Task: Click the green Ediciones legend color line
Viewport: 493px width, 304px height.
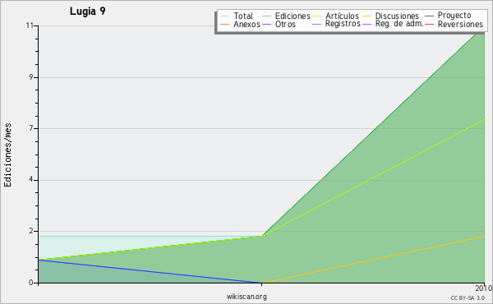Action: point(266,16)
